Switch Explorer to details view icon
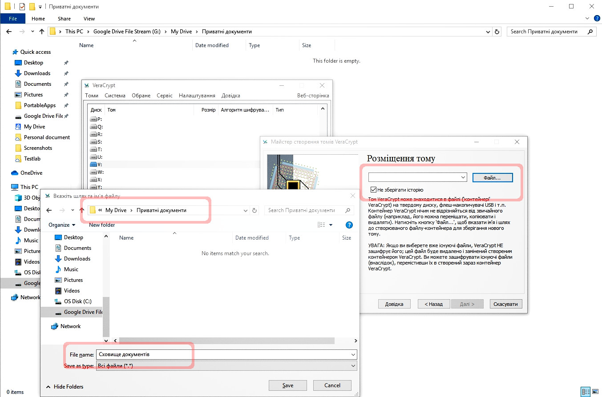602x397 pixels. [586, 392]
